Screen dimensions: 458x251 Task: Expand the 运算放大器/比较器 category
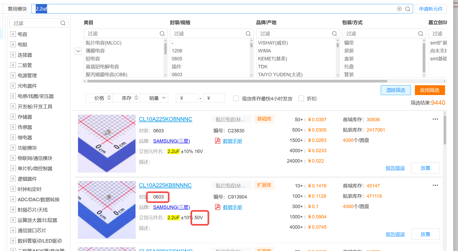13,220
